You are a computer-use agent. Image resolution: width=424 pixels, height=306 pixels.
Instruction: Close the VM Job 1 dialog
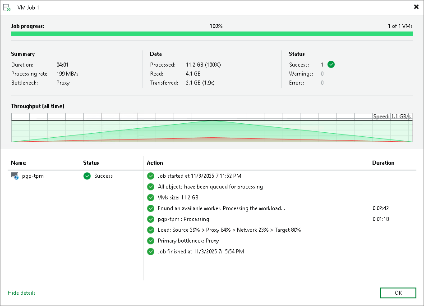(x=416, y=7)
